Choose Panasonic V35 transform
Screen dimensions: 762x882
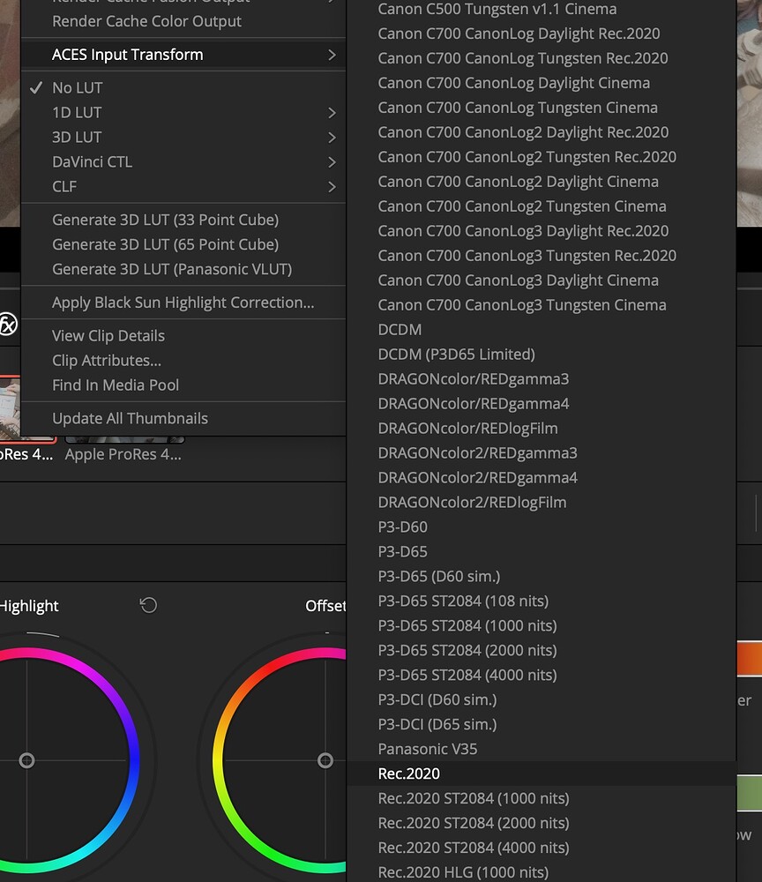coord(428,749)
